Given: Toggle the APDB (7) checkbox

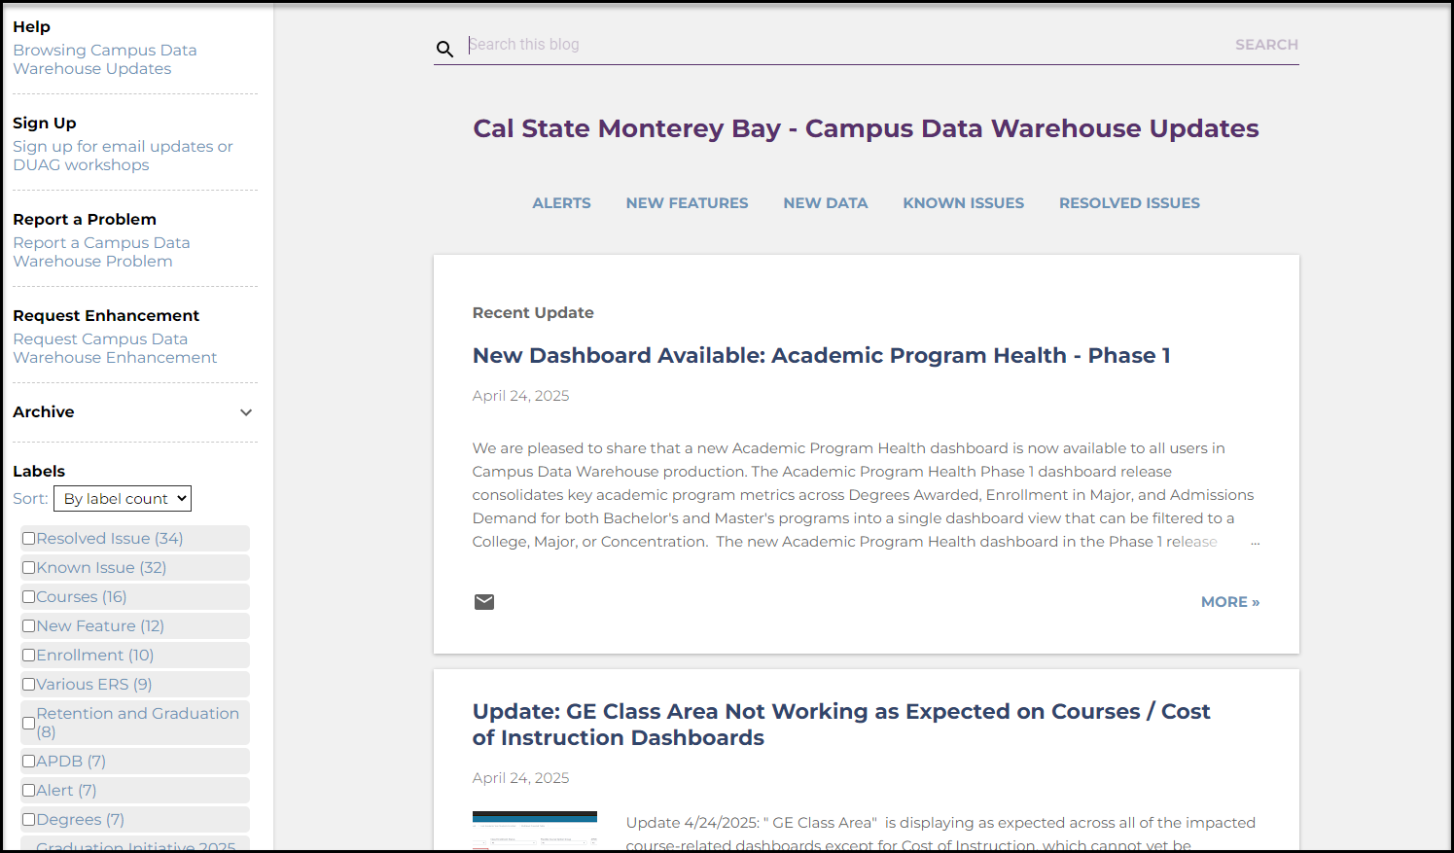Looking at the screenshot, I should tap(29, 762).
